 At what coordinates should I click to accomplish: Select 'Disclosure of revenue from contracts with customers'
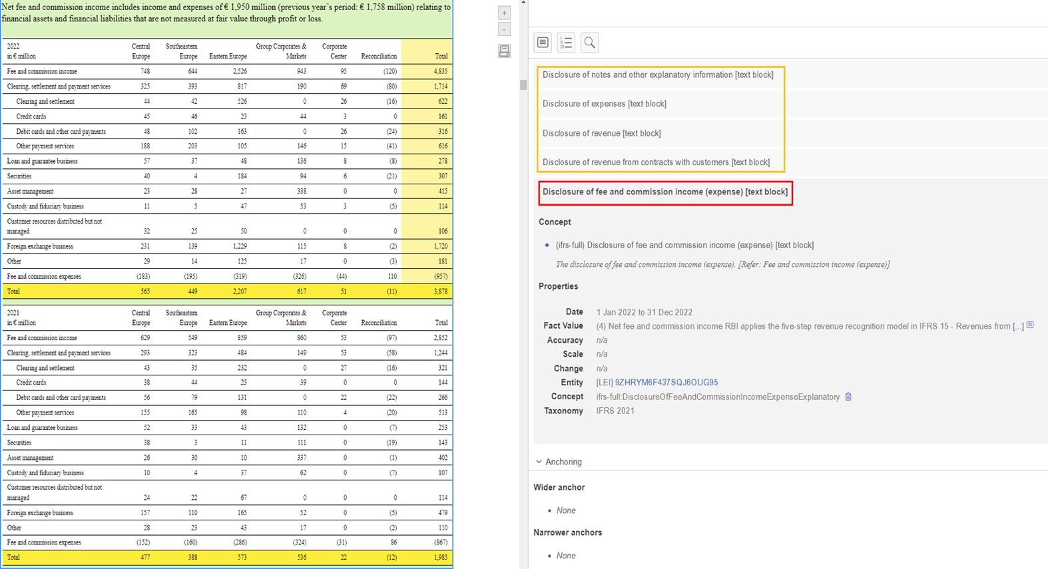click(x=655, y=162)
